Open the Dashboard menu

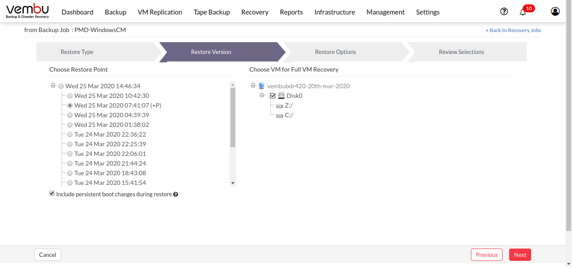77,12
